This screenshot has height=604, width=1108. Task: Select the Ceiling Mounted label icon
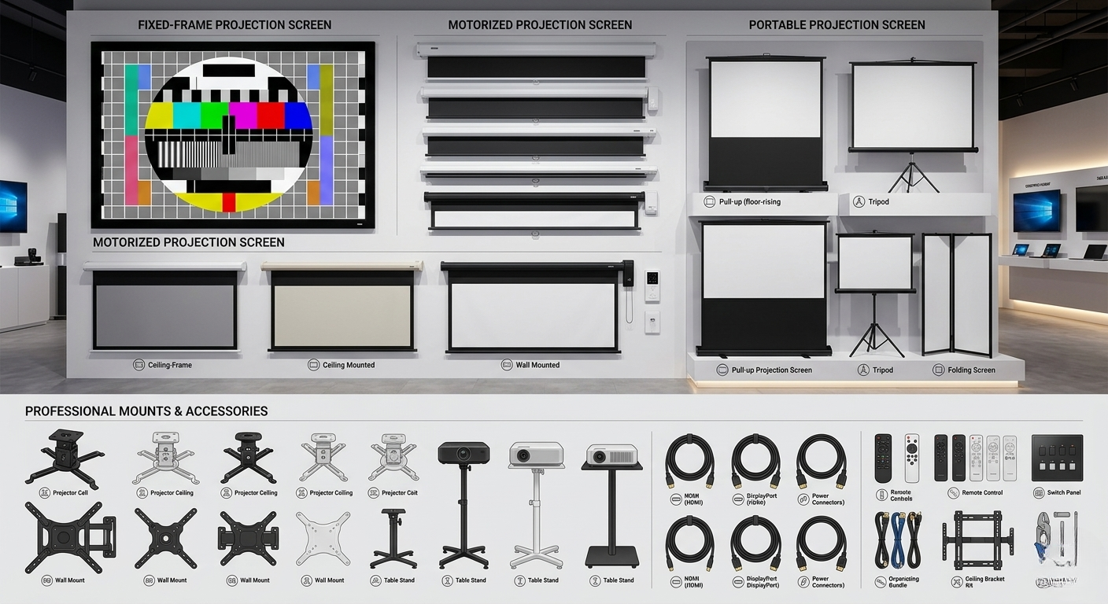click(x=314, y=365)
